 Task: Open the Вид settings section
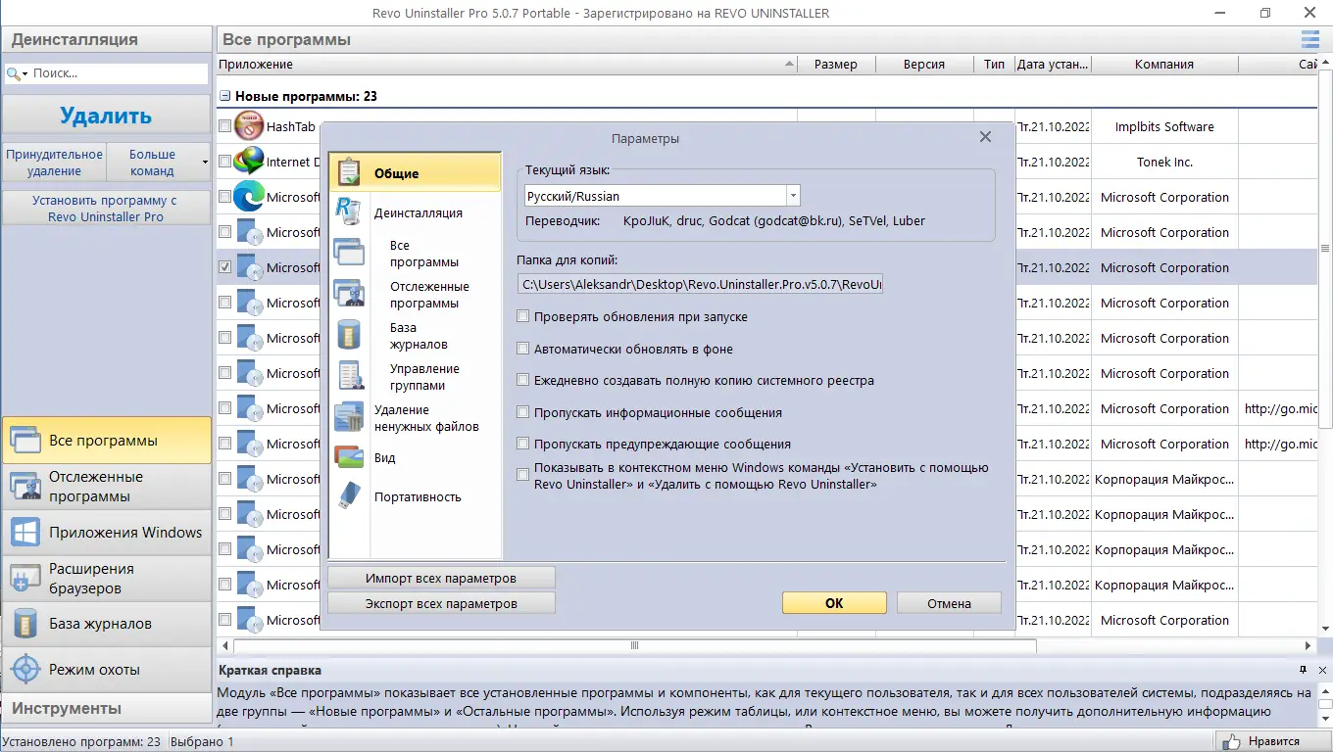pyautogui.click(x=384, y=457)
